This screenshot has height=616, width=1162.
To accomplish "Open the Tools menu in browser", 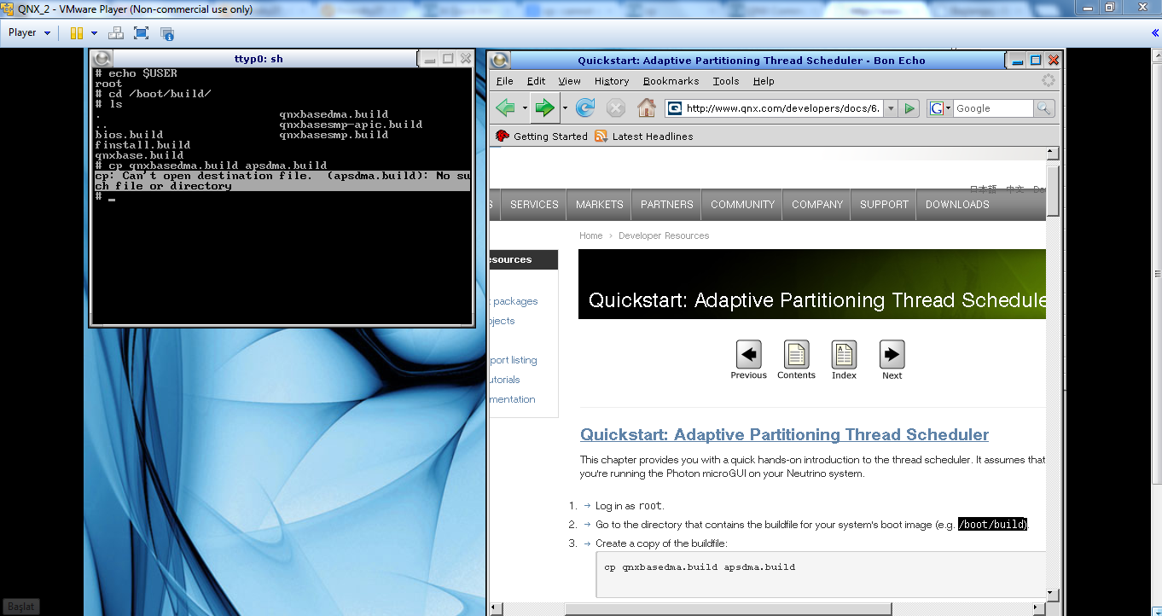I will pos(725,81).
